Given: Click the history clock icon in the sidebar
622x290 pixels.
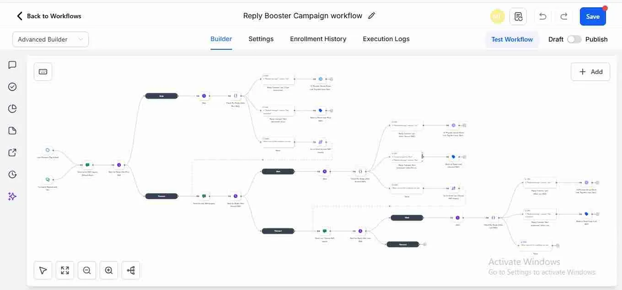Looking at the screenshot, I should pos(12,174).
